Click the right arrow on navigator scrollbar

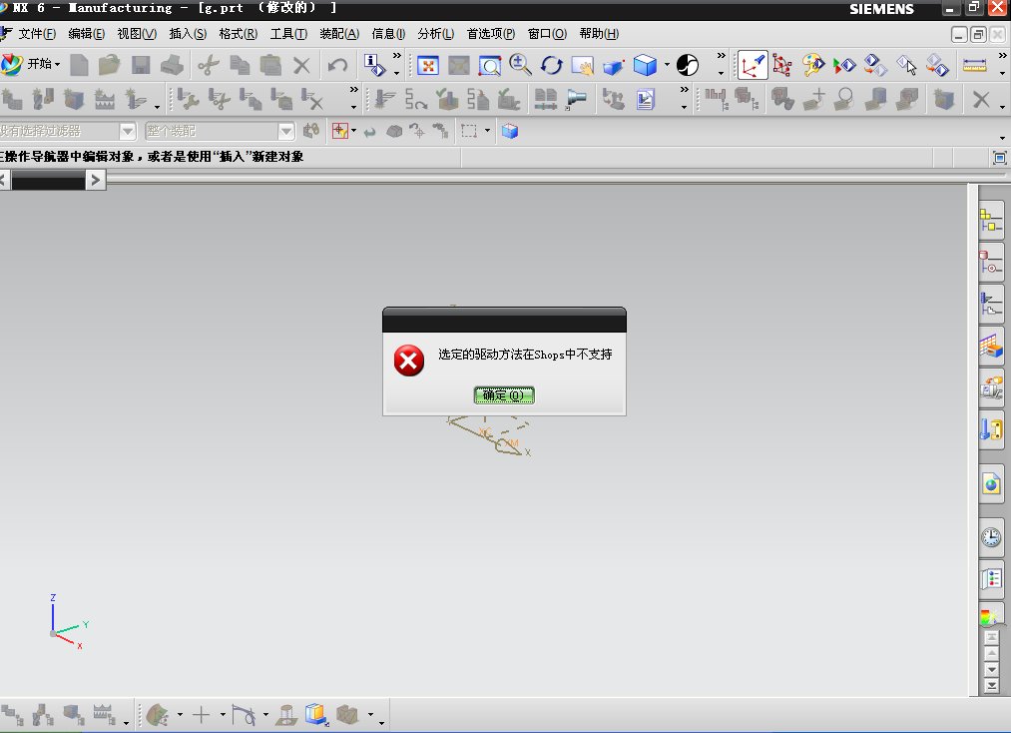coord(96,180)
